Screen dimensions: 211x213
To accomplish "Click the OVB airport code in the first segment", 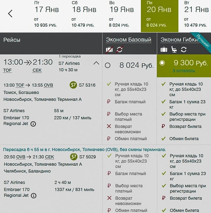I will 49,85.
